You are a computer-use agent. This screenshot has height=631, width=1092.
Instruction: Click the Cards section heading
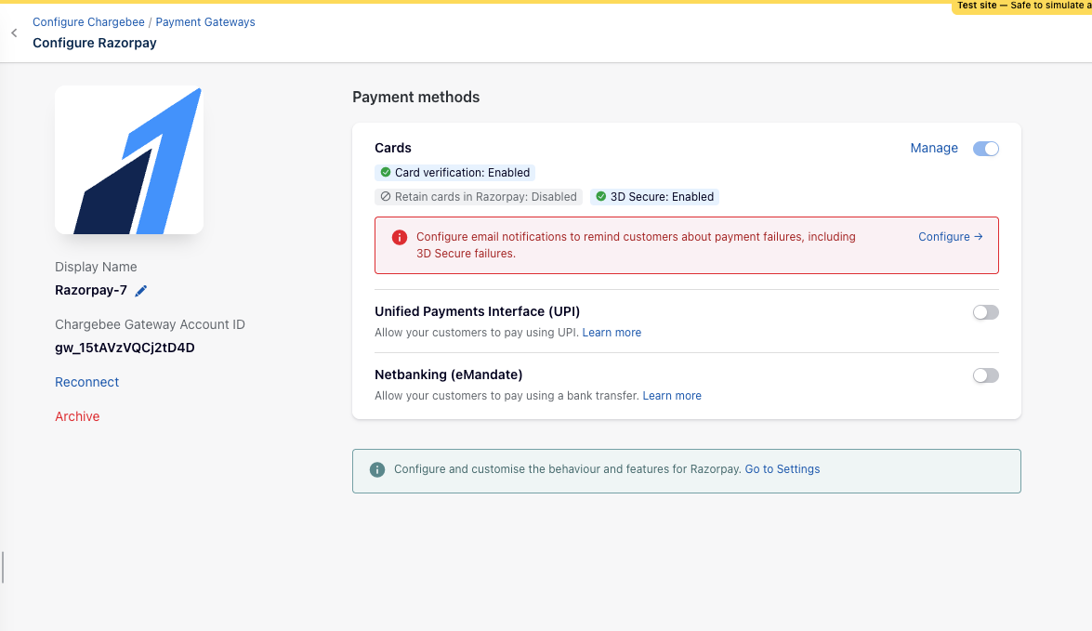coord(393,148)
